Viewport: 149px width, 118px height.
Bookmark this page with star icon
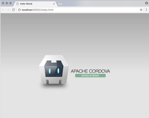pos(141,10)
